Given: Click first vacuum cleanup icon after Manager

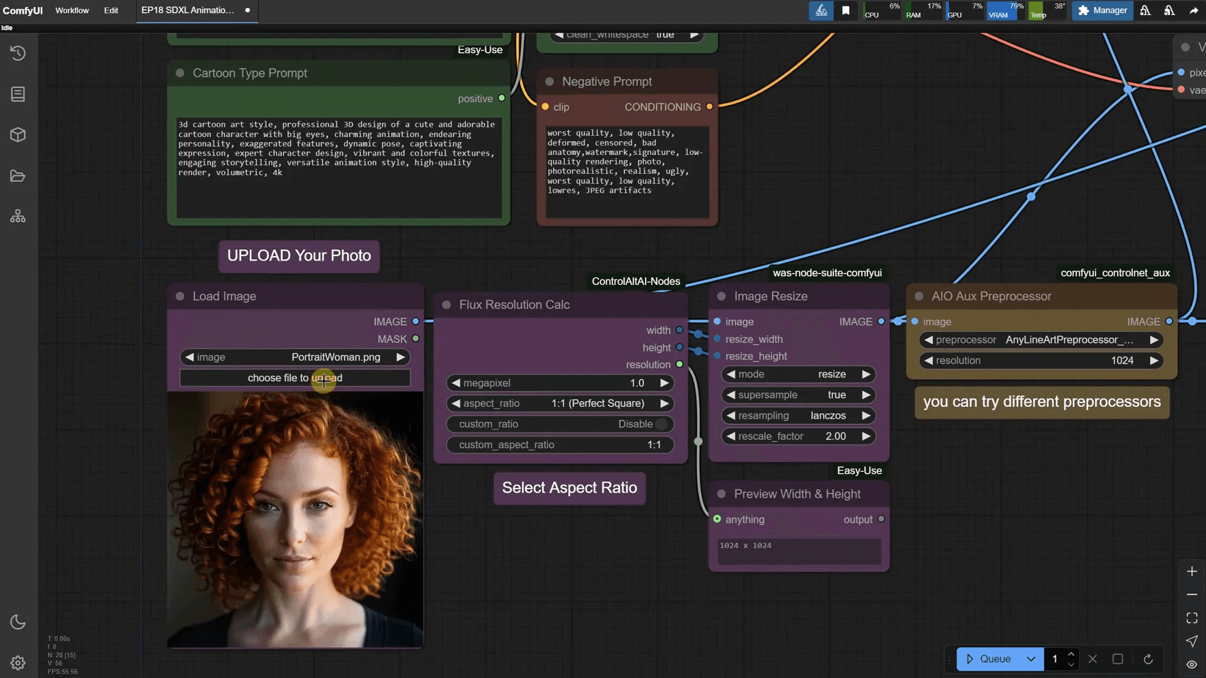Looking at the screenshot, I should click(1146, 11).
